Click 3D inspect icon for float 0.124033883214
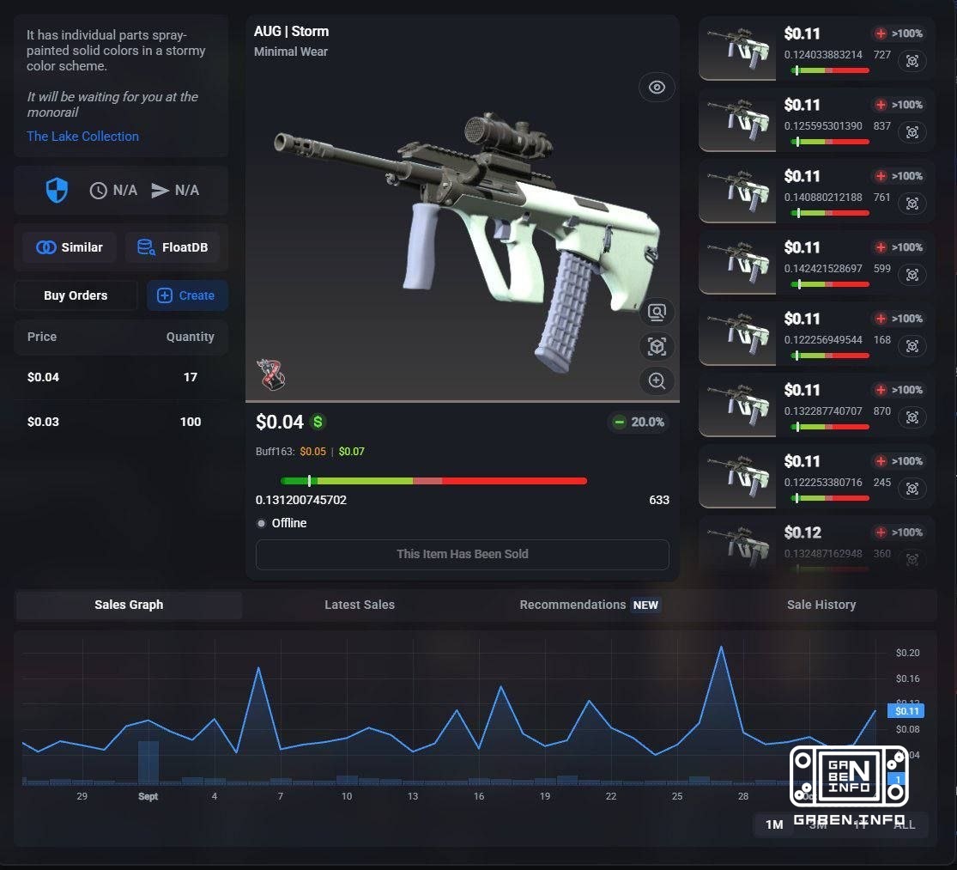This screenshot has height=870, width=957. coord(912,61)
